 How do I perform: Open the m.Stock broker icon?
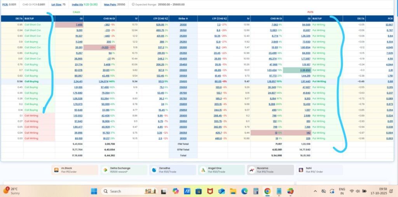pos(56,170)
